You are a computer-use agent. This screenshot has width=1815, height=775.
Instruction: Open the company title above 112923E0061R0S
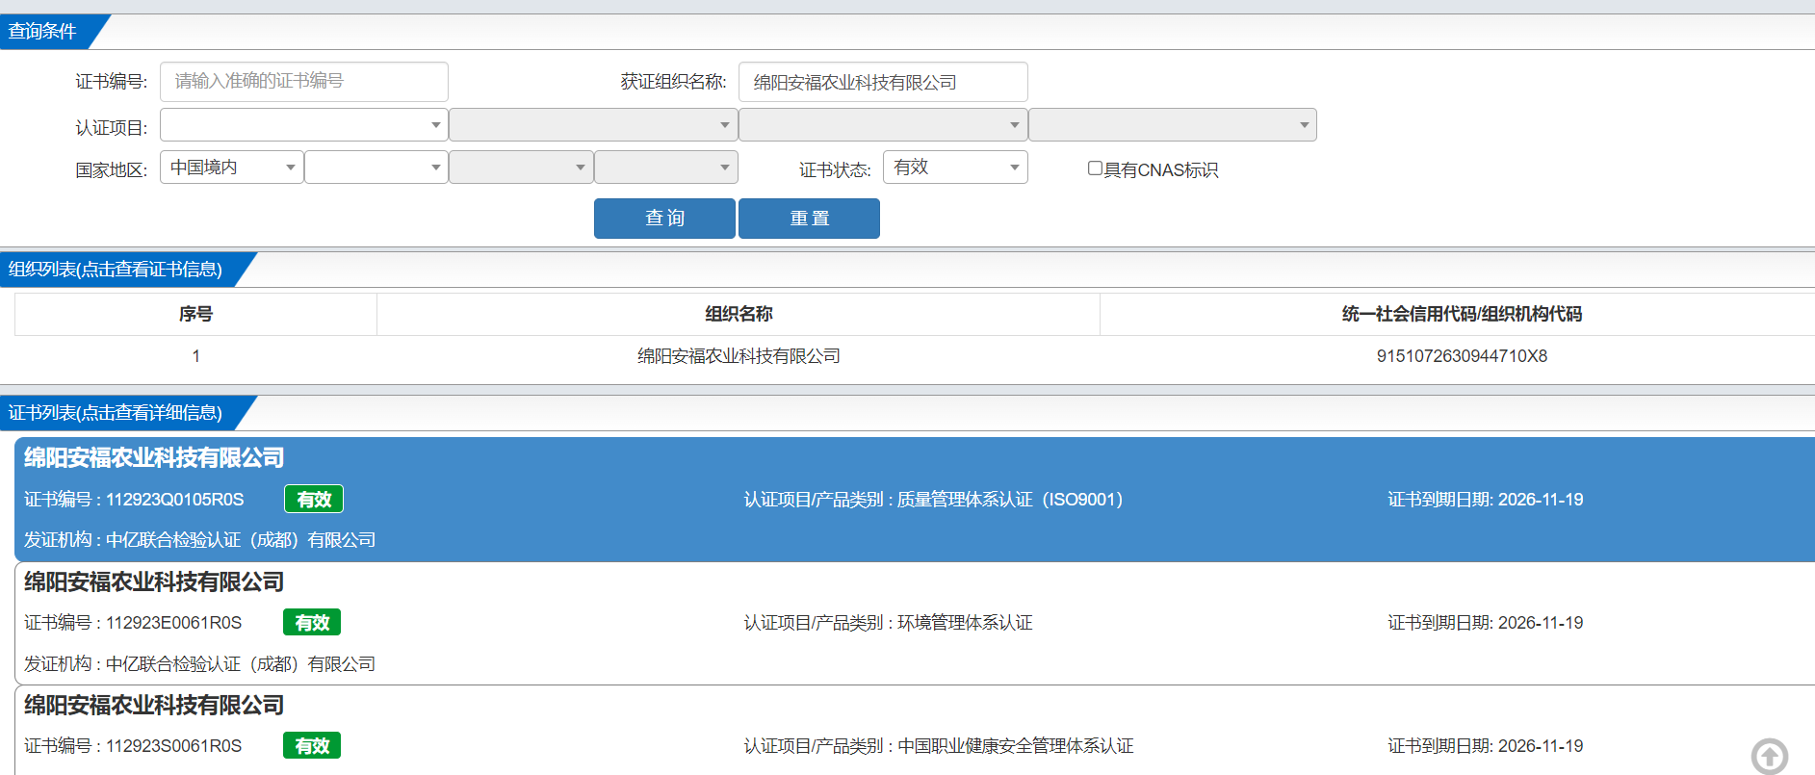point(154,581)
